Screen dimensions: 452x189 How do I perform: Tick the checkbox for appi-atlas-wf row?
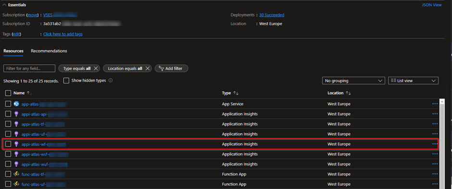pos(8,144)
